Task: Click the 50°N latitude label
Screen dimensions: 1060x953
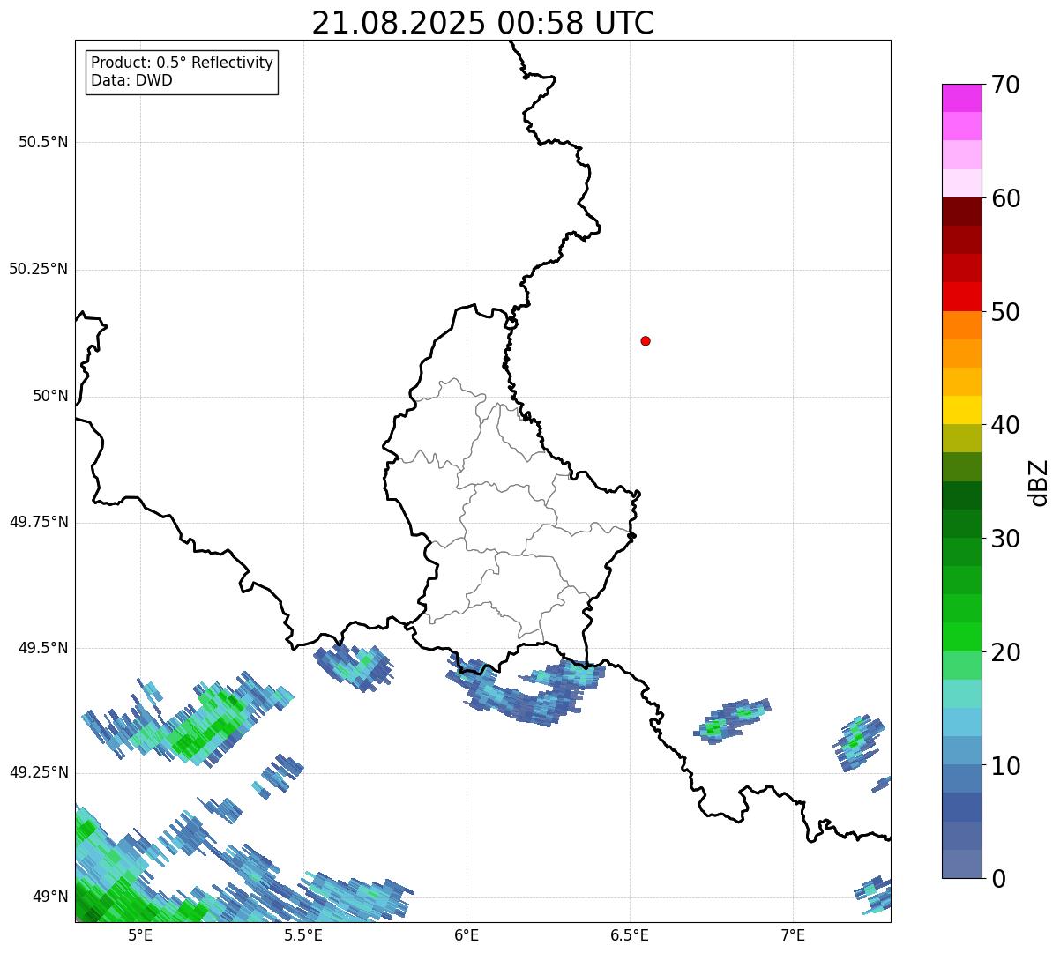Action: (50, 396)
